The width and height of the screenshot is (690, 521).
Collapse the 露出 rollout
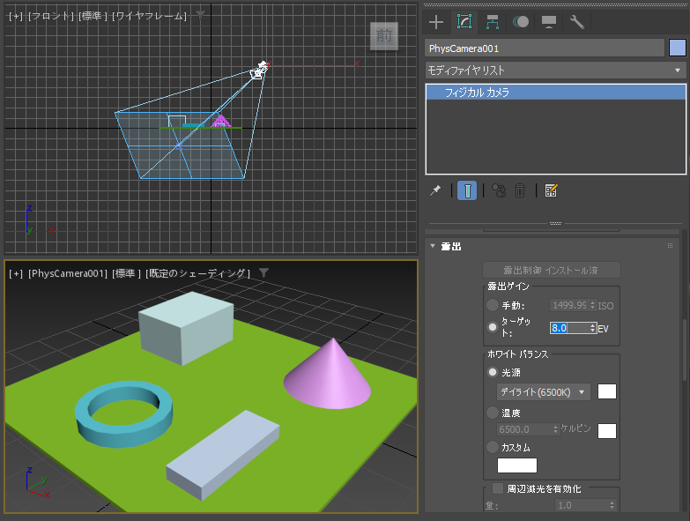pyautogui.click(x=433, y=246)
